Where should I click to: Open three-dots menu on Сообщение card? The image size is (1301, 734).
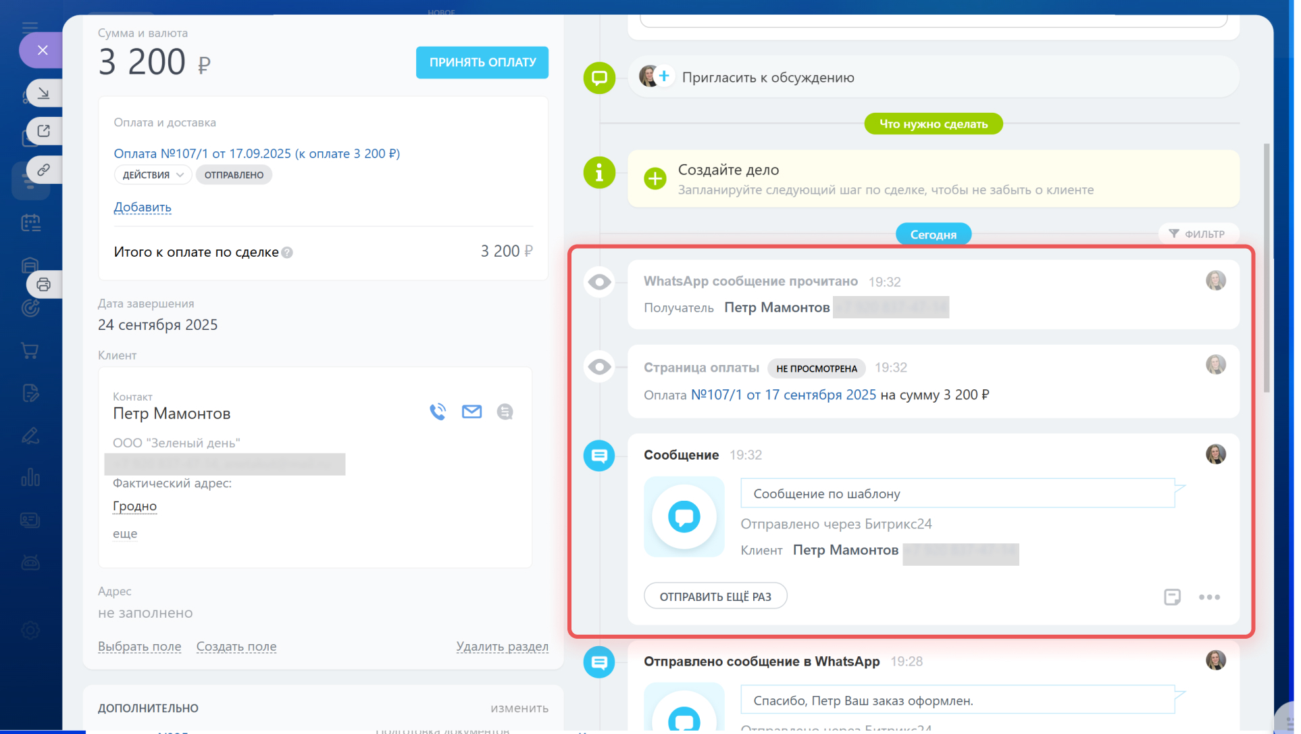(1209, 597)
